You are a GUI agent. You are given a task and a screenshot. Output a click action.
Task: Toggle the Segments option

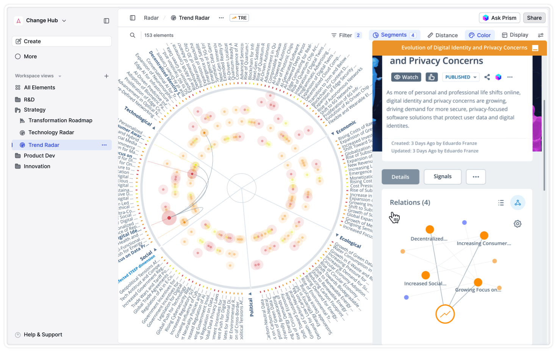click(394, 35)
